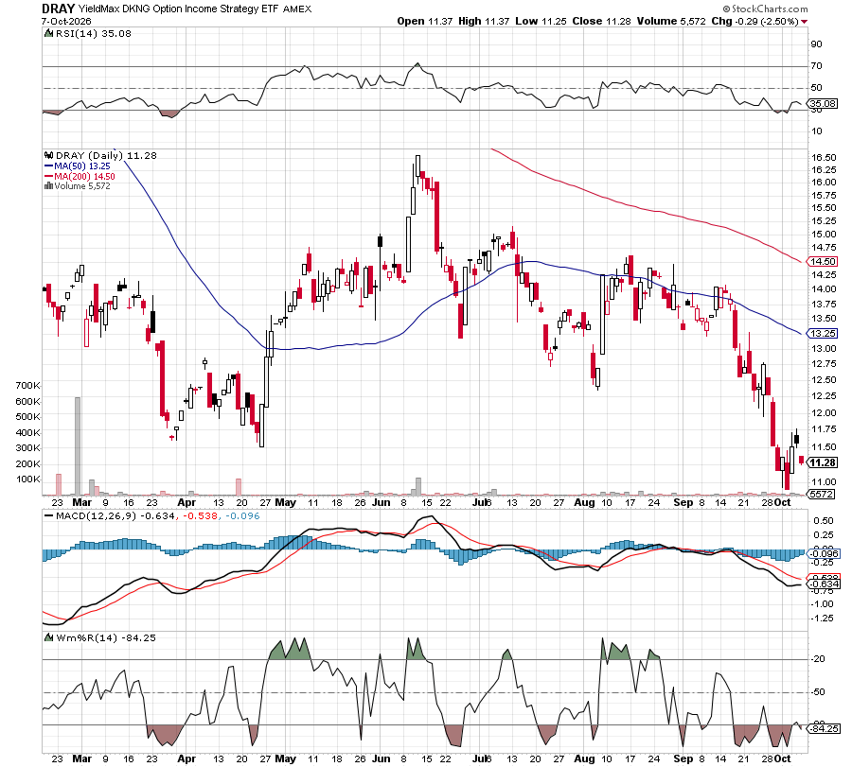This screenshot has width=852, height=767.
Task: Click the 16.50 label on the price axis
Action: pyautogui.click(x=824, y=157)
